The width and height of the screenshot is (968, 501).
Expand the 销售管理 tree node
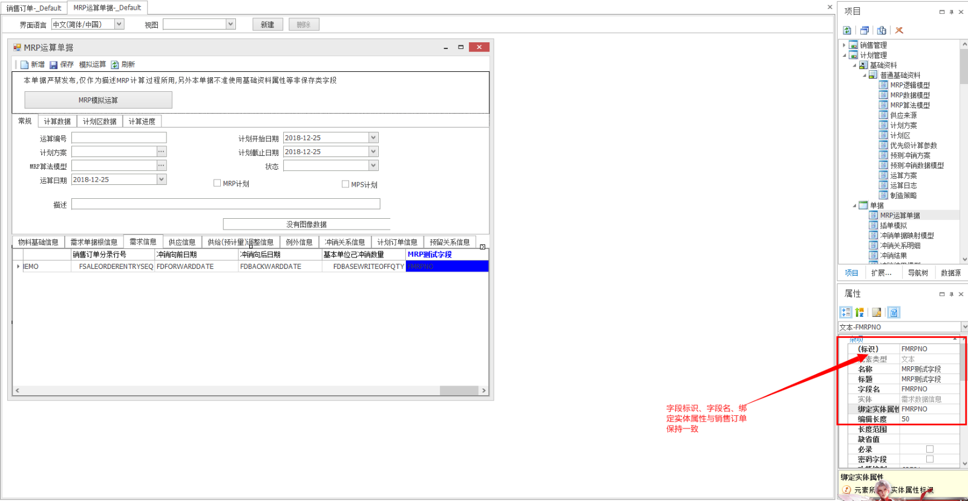tap(844, 45)
